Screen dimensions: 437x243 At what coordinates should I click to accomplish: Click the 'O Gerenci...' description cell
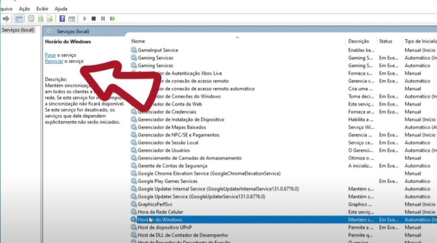click(361, 150)
